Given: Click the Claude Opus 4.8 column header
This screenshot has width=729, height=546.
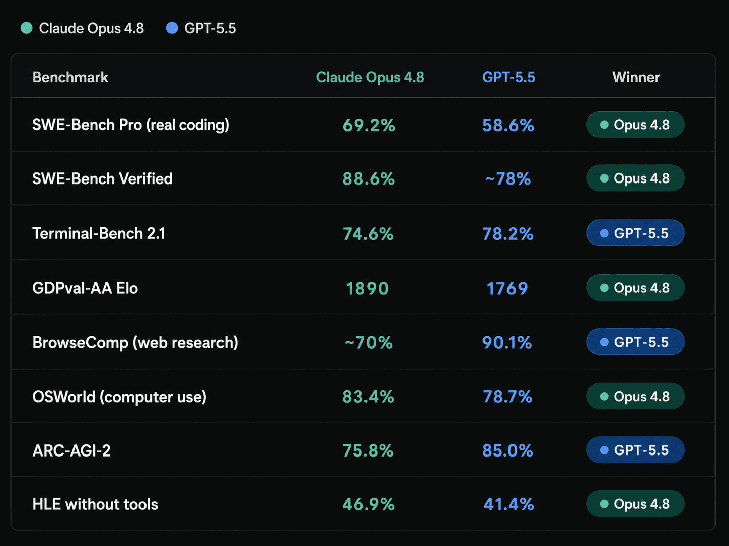Looking at the screenshot, I should (370, 77).
